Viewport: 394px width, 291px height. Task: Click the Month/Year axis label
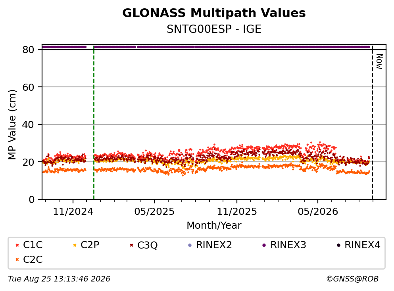(x=214, y=226)
